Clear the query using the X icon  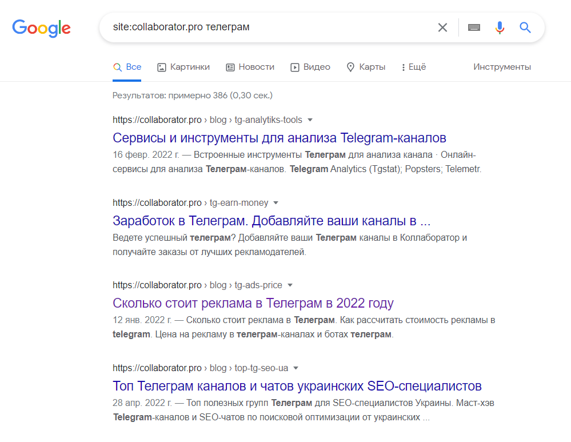[x=442, y=27]
